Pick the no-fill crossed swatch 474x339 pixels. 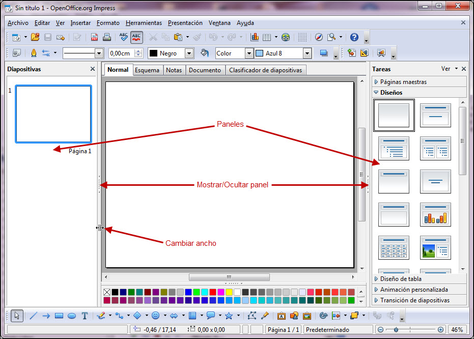click(107, 292)
